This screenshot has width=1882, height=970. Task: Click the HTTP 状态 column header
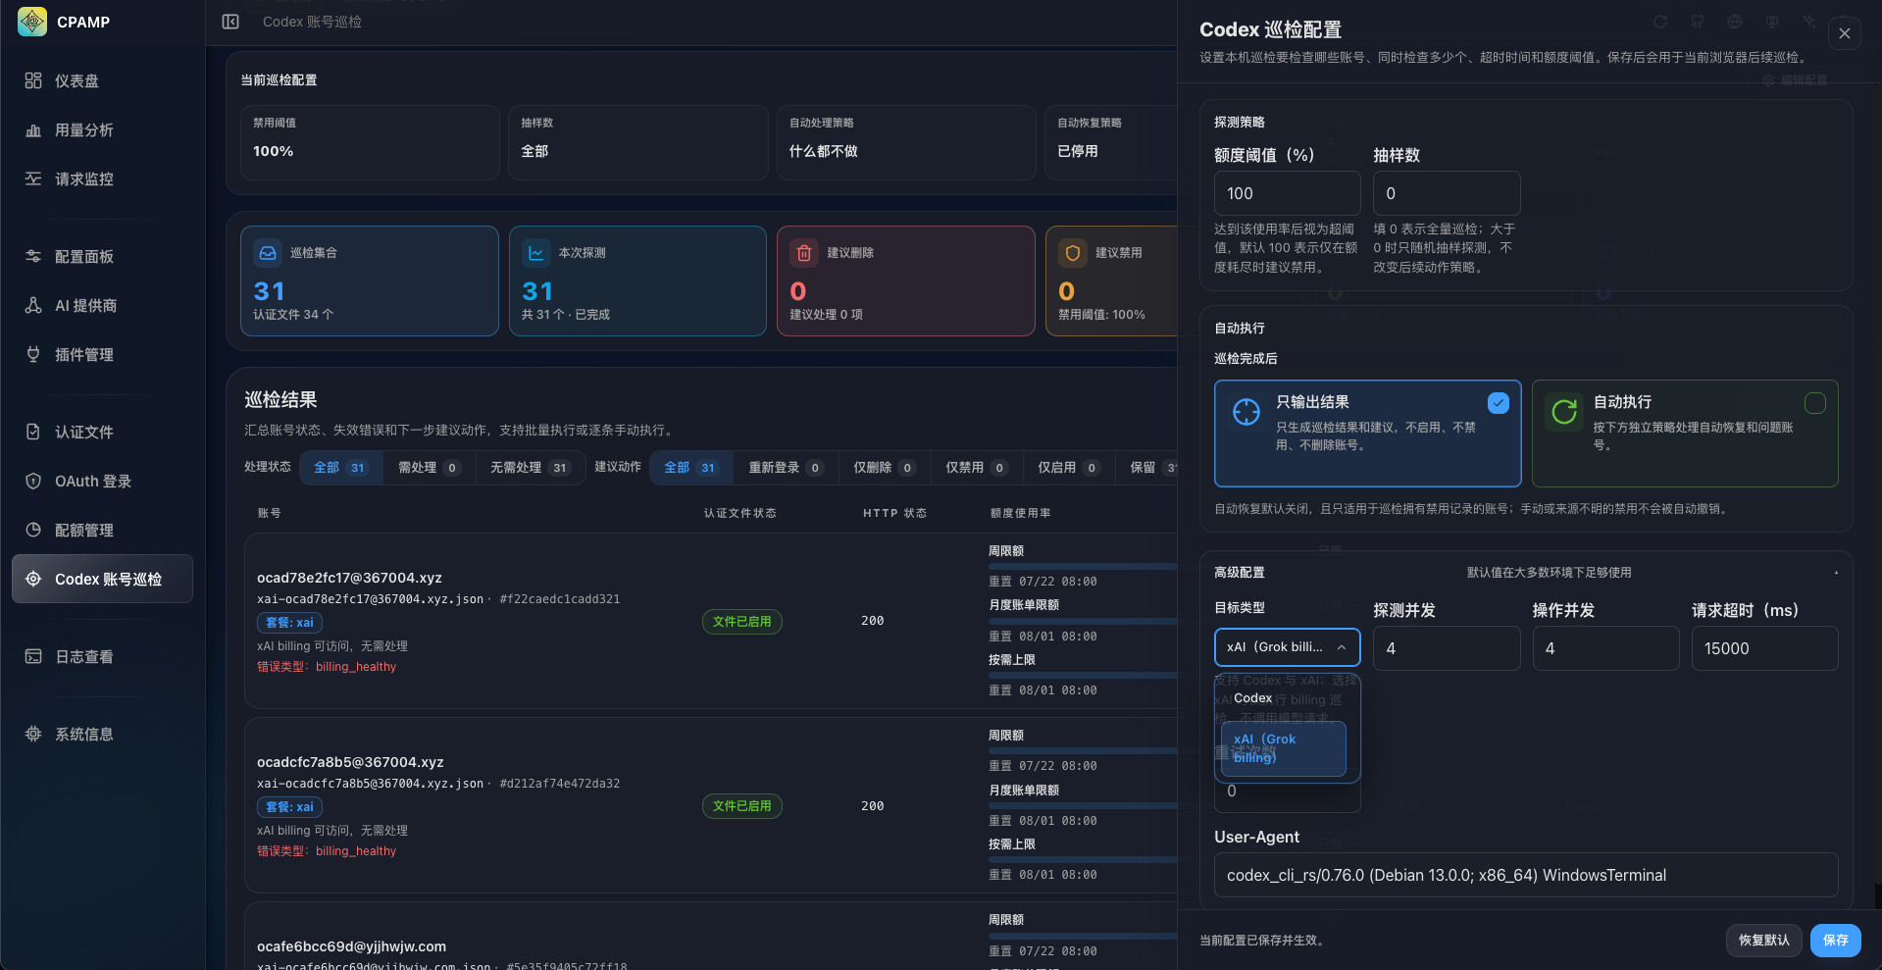click(x=894, y=513)
